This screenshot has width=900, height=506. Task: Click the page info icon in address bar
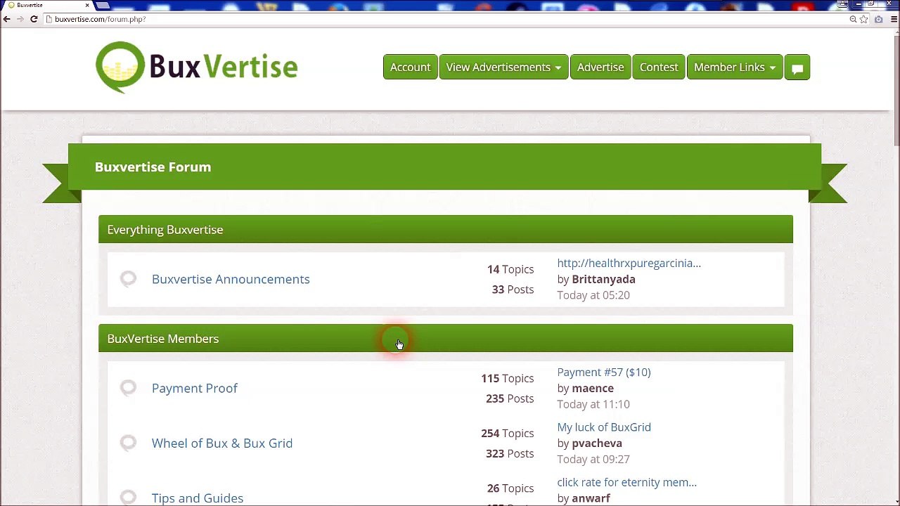point(49,19)
